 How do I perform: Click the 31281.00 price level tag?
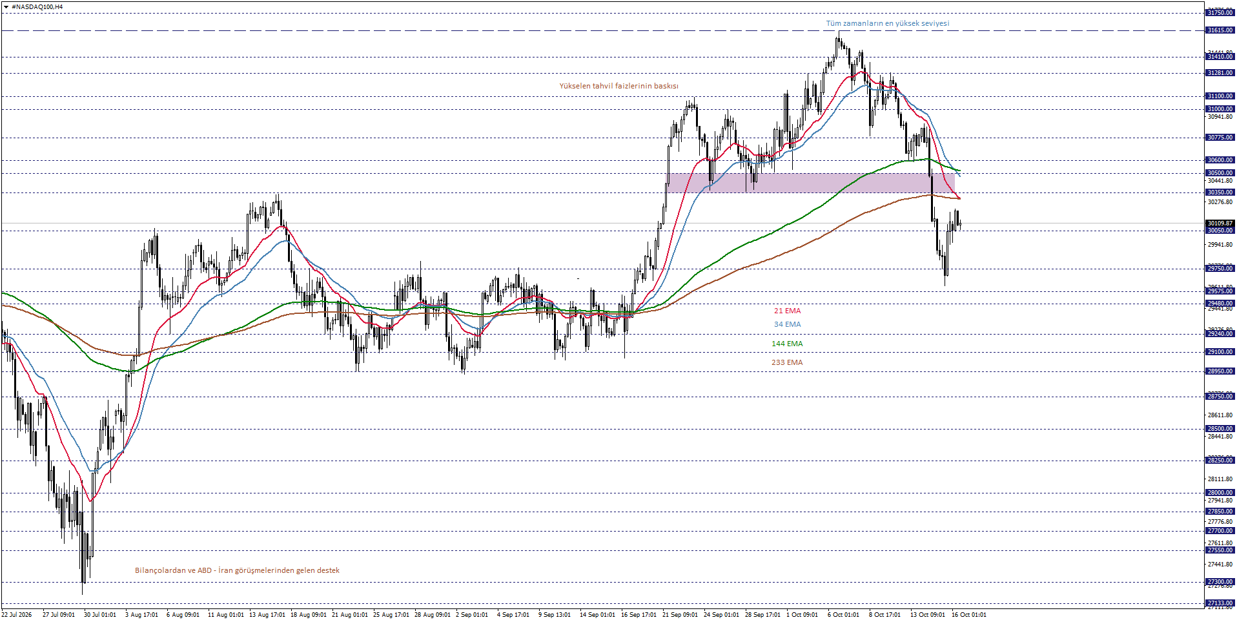[1220, 73]
